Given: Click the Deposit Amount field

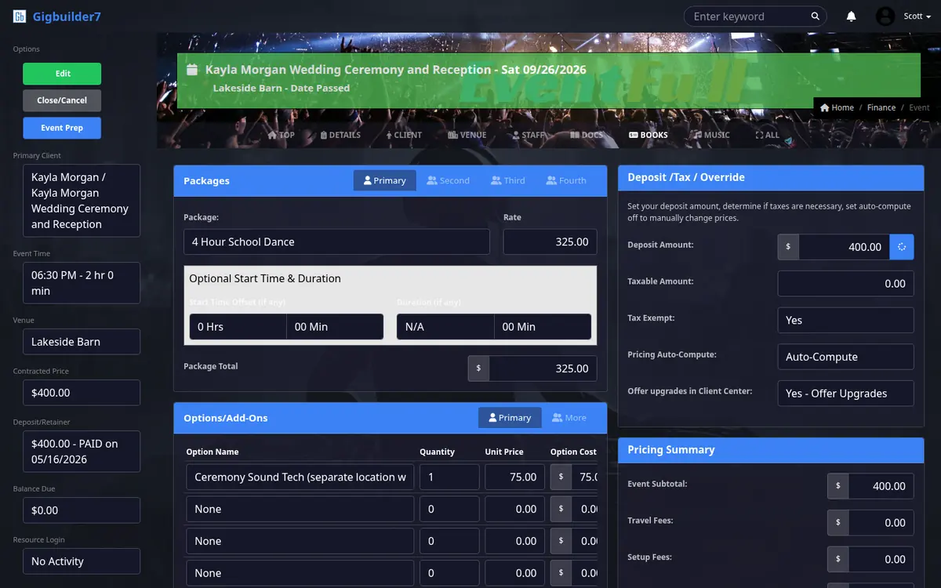Looking at the screenshot, I should (845, 247).
